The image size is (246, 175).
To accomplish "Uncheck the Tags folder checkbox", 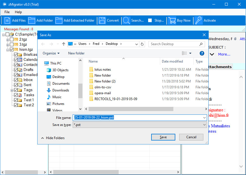I will coord(16,90).
